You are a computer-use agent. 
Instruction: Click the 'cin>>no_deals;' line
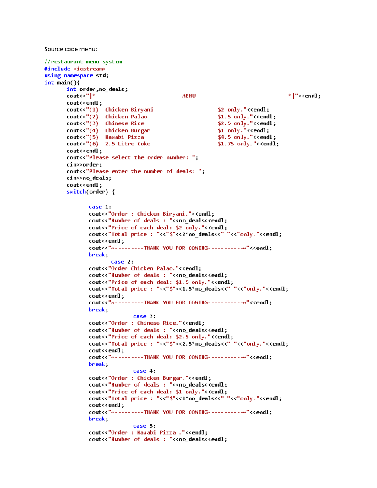[x=89, y=178]
